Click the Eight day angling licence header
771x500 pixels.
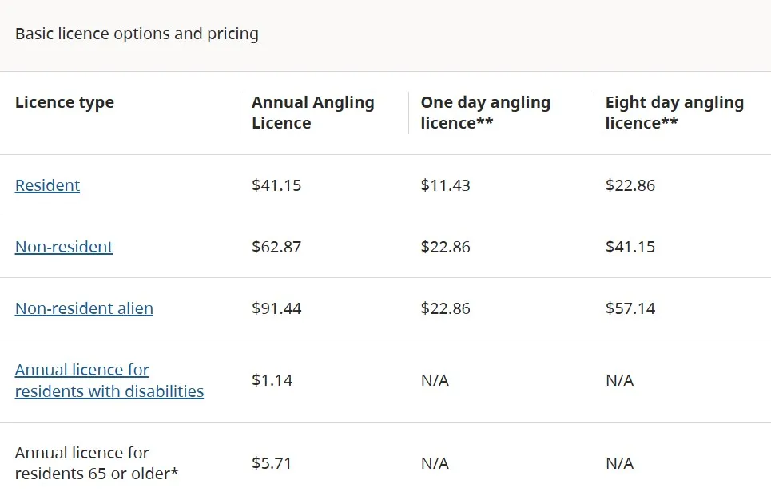(674, 113)
